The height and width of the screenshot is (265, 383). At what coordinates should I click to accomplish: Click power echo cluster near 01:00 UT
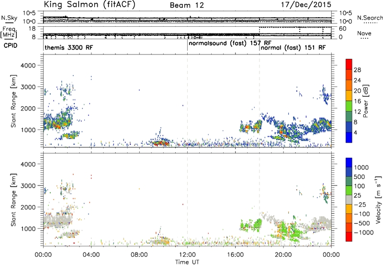(x=58, y=121)
